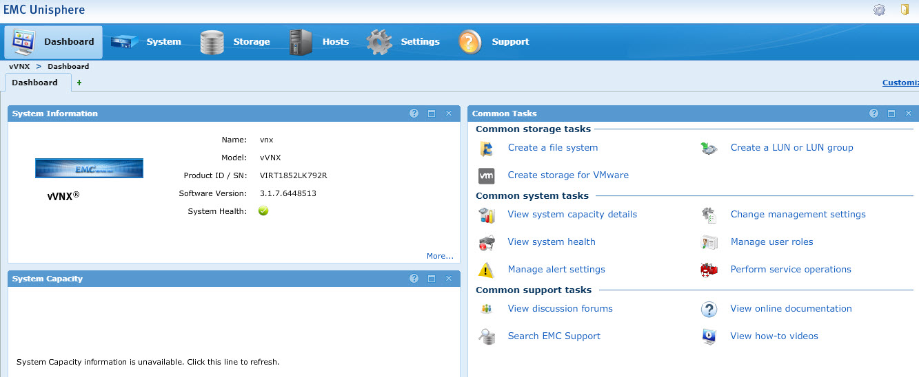
Task: Click the Manage alert settings warning icon
Action: [x=487, y=270]
